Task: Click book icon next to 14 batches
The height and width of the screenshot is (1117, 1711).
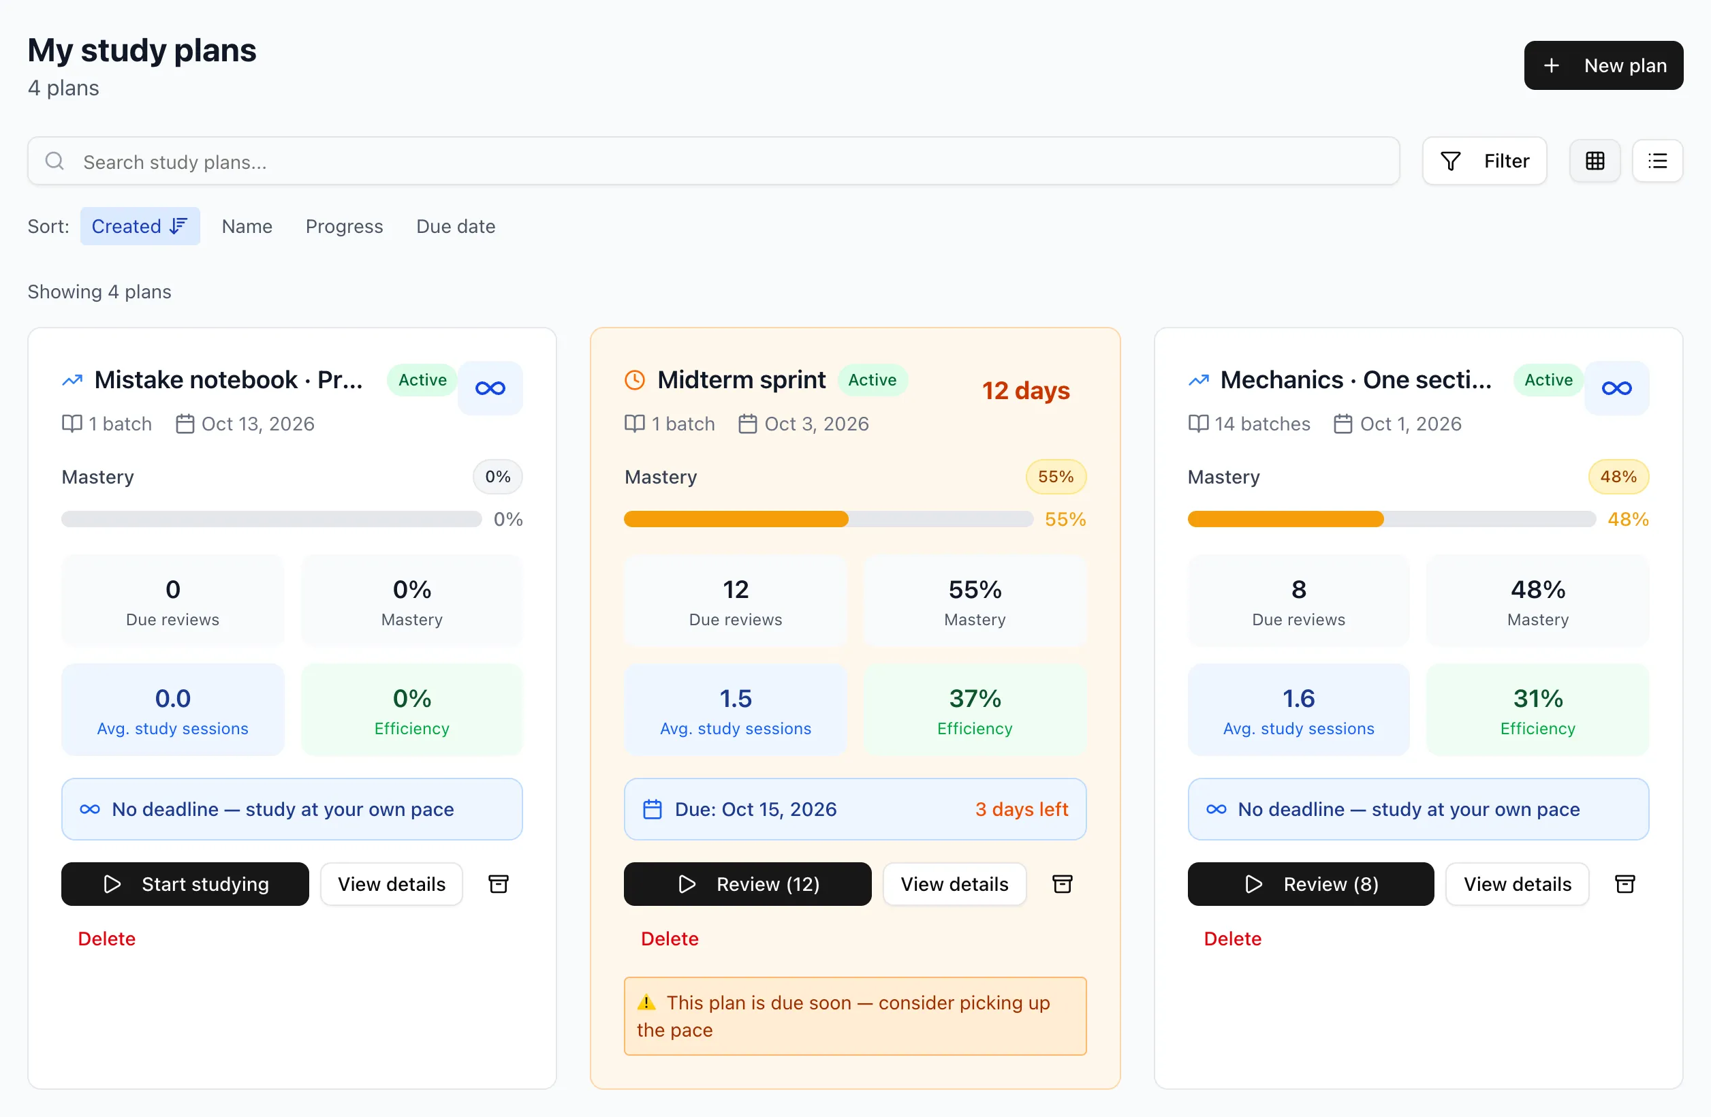Action: pyautogui.click(x=1198, y=424)
